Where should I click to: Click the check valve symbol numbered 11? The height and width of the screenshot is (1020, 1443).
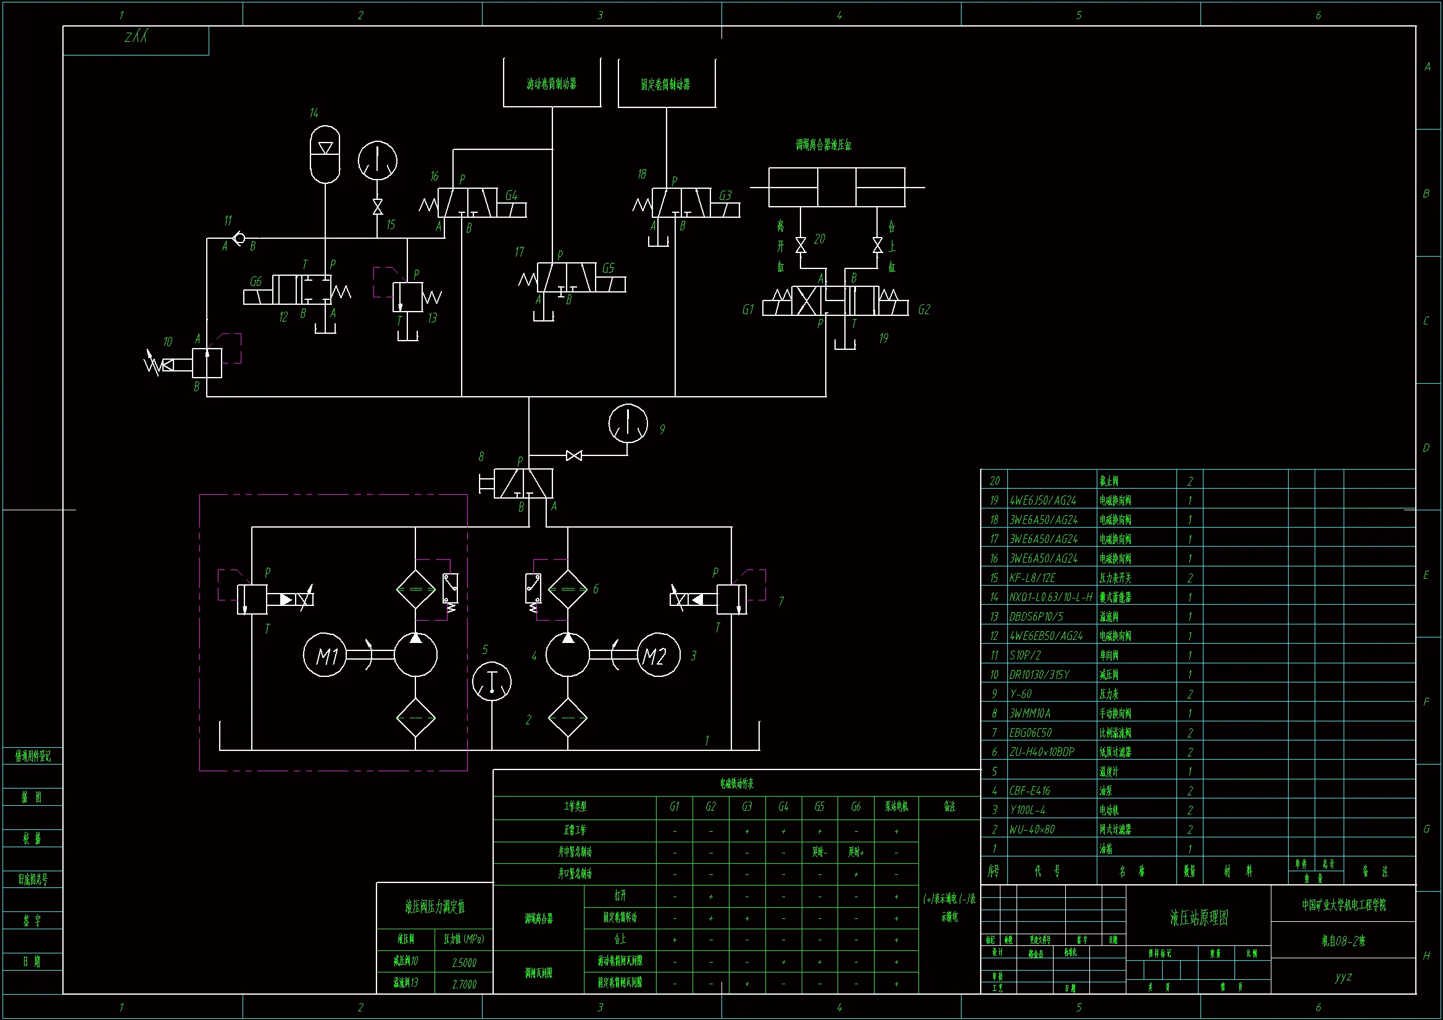(x=239, y=238)
